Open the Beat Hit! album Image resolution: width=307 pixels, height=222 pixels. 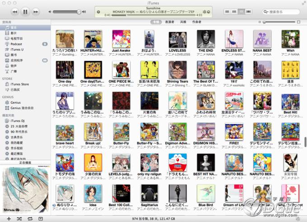(290, 102)
